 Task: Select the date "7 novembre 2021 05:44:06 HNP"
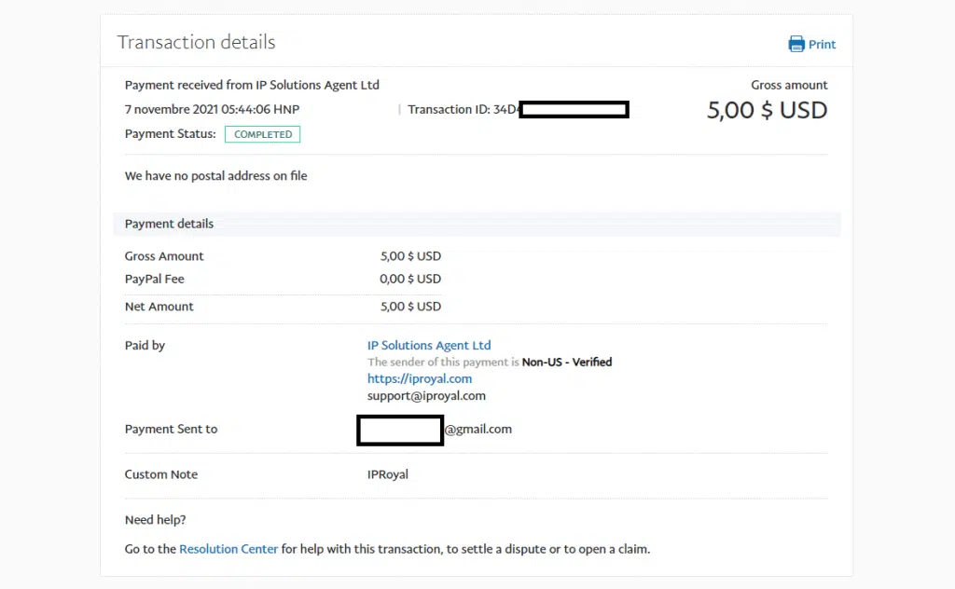pos(212,110)
